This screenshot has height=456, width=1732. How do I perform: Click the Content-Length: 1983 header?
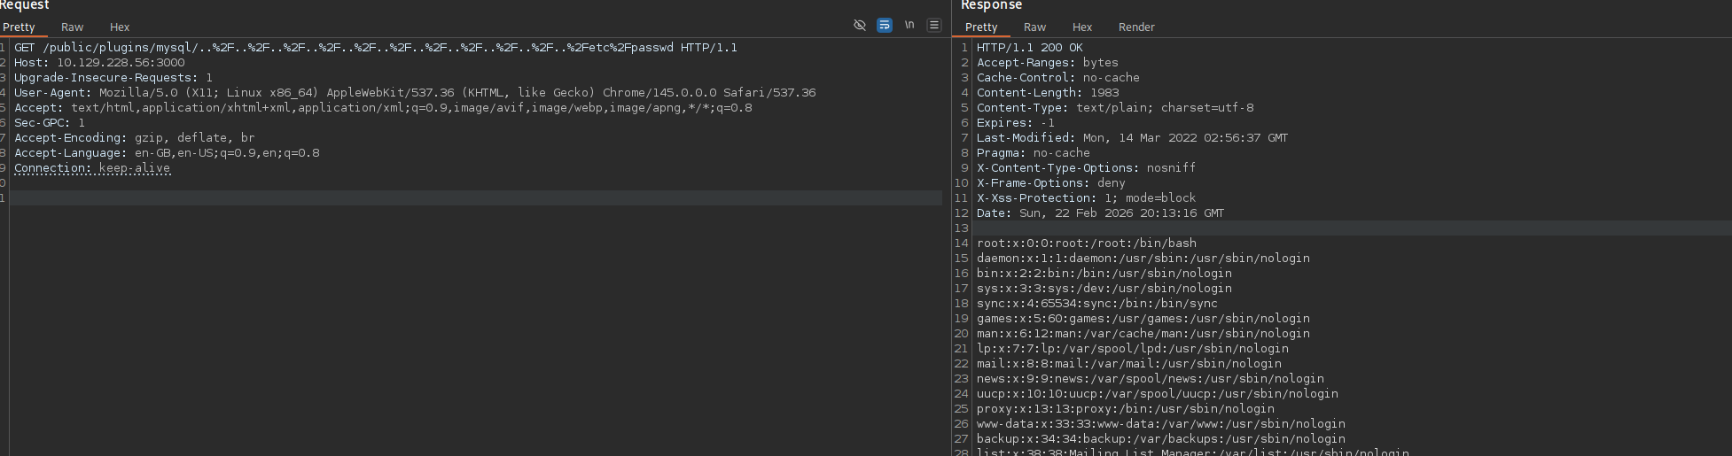(x=1048, y=93)
